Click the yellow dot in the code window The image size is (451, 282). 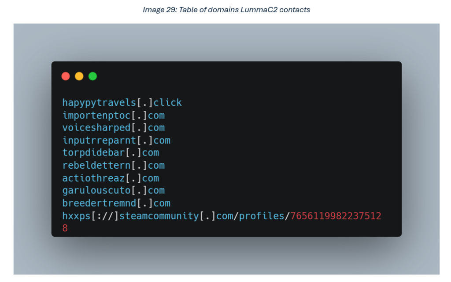point(79,76)
